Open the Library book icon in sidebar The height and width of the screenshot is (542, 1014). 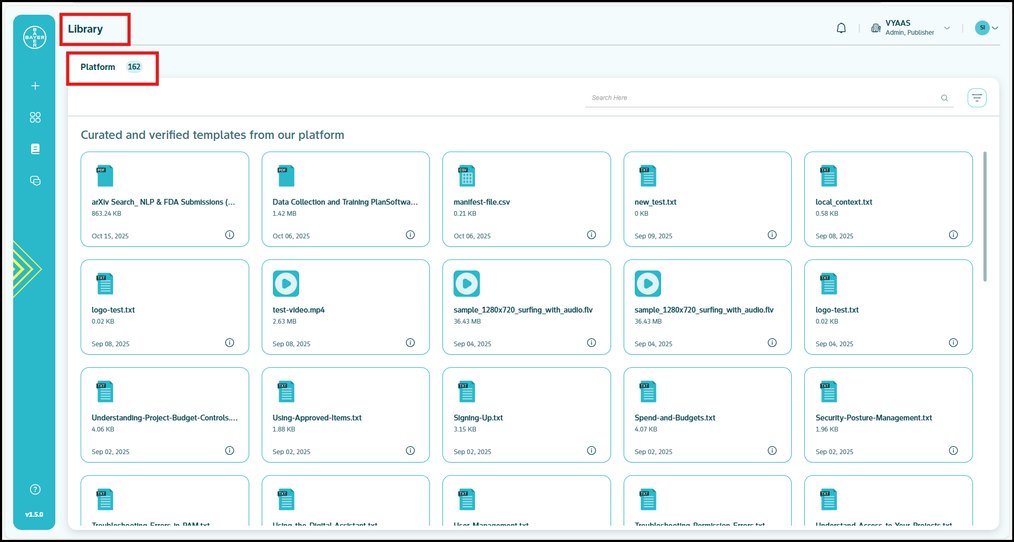coord(35,149)
